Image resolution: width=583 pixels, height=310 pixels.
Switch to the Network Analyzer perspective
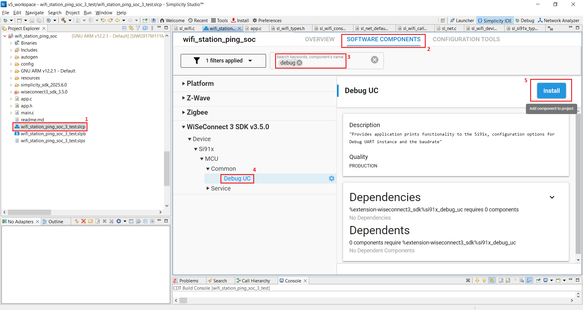pyautogui.click(x=558, y=20)
